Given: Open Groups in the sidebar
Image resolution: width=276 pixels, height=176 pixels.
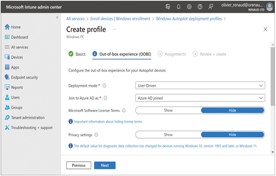Looking at the screenshot, I should (17, 108).
